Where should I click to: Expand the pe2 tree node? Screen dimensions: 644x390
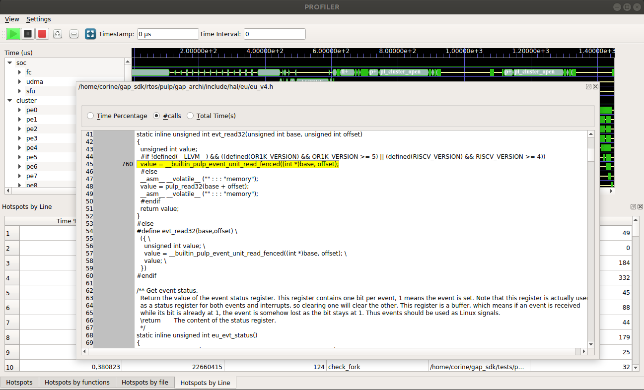click(x=19, y=129)
